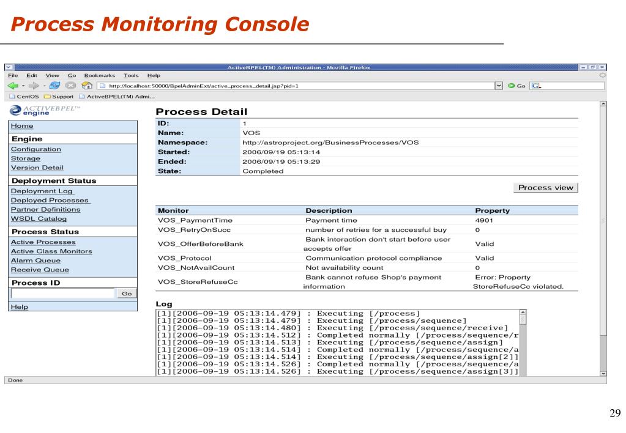Open the Active Processes link
The height and width of the screenshot is (433, 626).
[43, 242]
